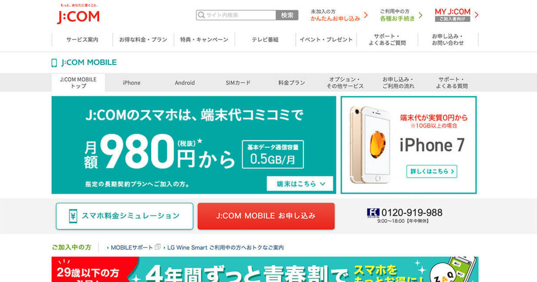Click the gold iPhone 7 product image
The image size is (537, 282).
tap(370, 145)
